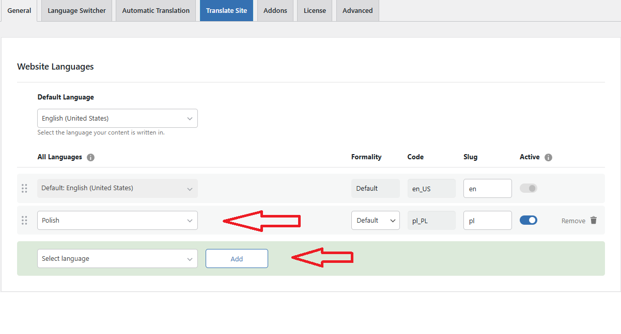The width and height of the screenshot is (621, 334).
Task: Switch to the Advanced tab
Action: [357, 10]
